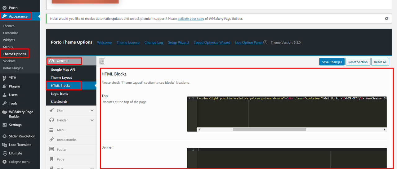Click the General dashboard gauge icon
The image size is (397, 169).
click(x=52, y=61)
